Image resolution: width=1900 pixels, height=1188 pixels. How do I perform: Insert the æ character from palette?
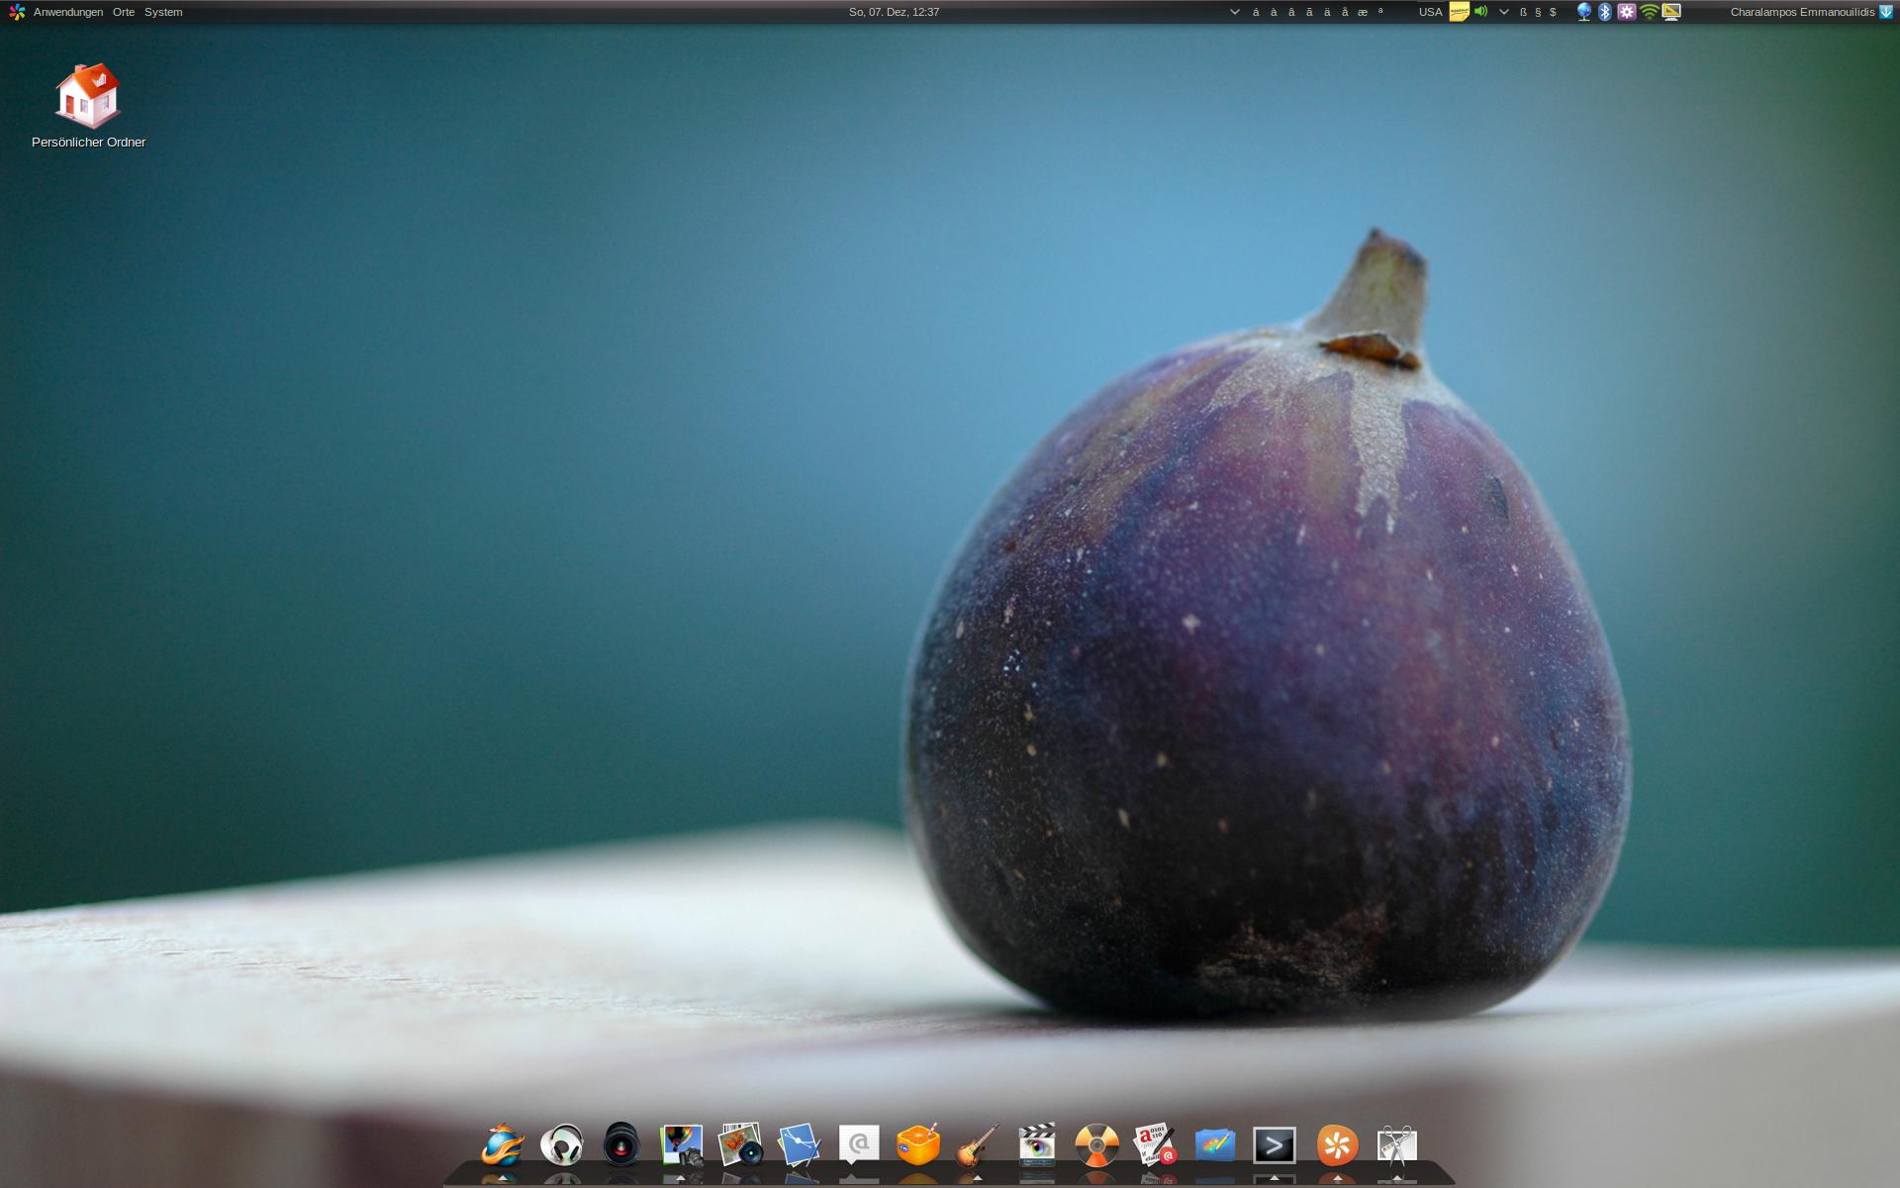click(x=1363, y=12)
